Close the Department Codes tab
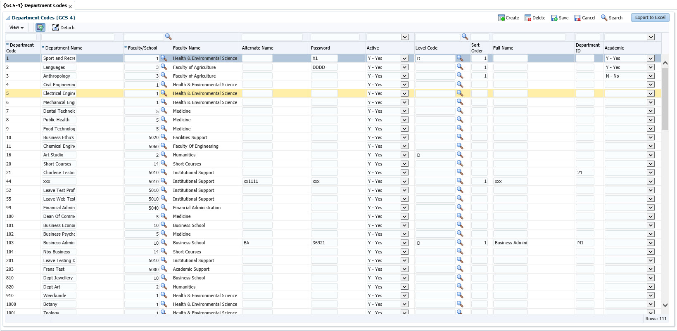677x331 pixels. click(x=70, y=6)
